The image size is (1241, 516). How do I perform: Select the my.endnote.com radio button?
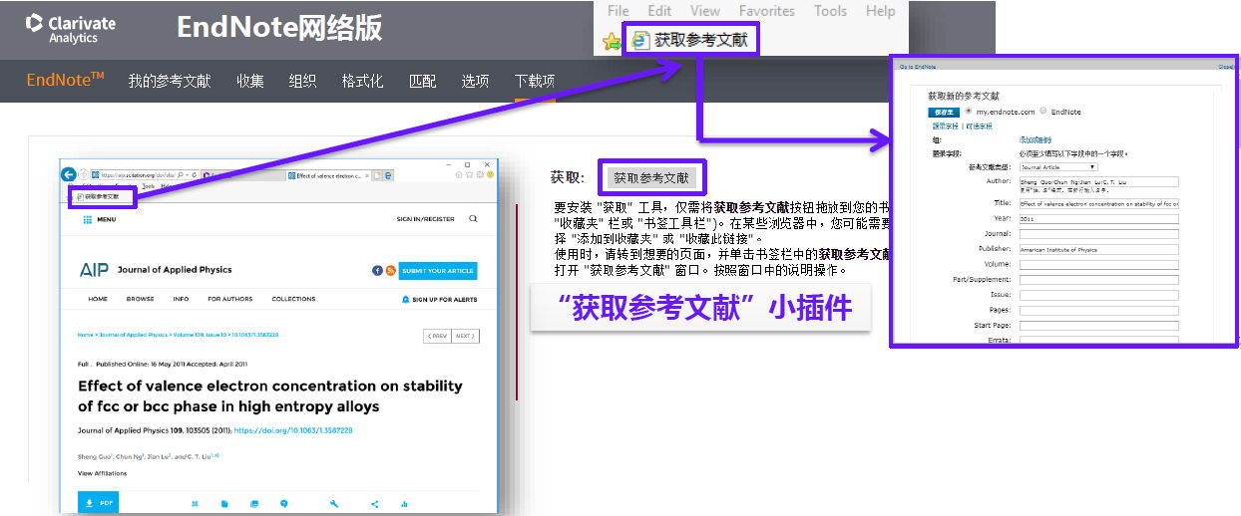[x=968, y=112]
